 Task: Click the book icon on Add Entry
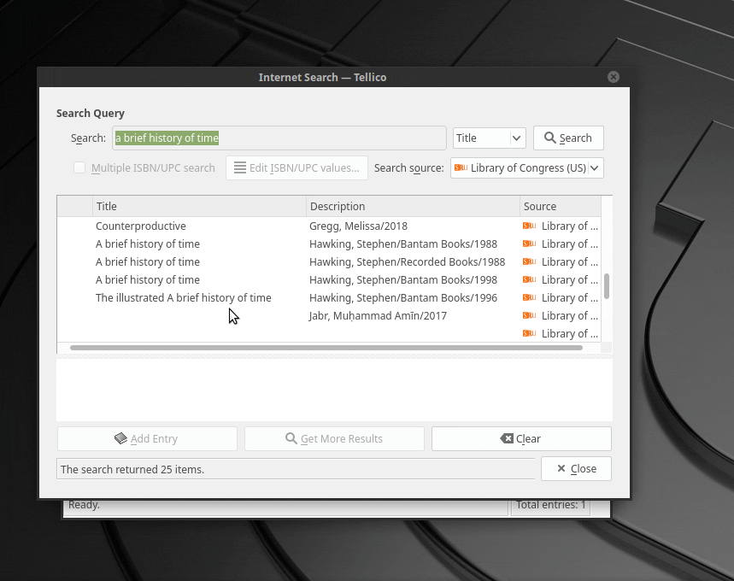click(120, 438)
